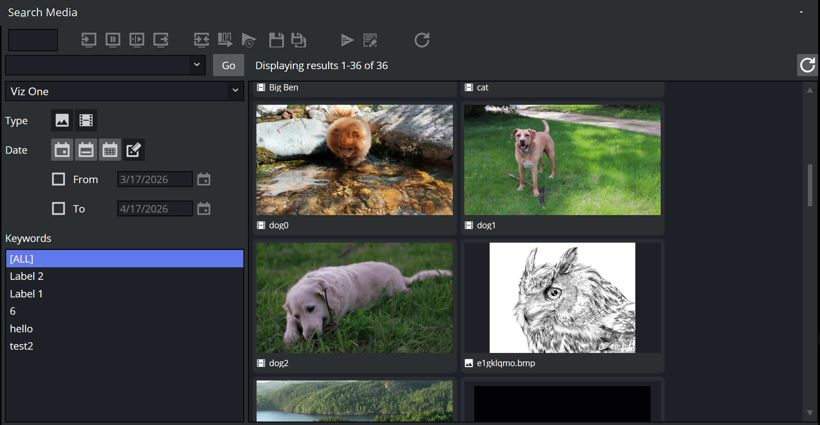Select the Label 2 keyword
The width and height of the screenshot is (820, 425).
pos(125,276)
